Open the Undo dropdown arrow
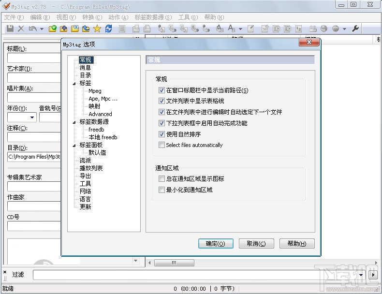Viewport: 382px width, 294px height. pyautogui.click(x=42, y=29)
